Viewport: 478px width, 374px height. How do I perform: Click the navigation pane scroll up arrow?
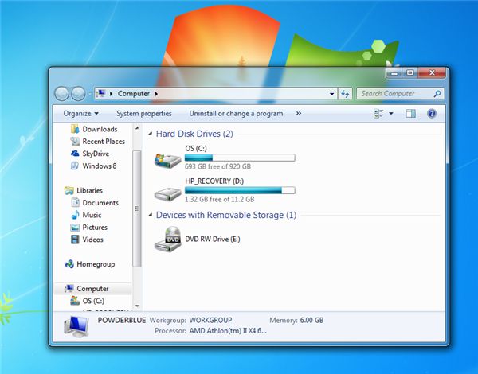[x=137, y=128]
